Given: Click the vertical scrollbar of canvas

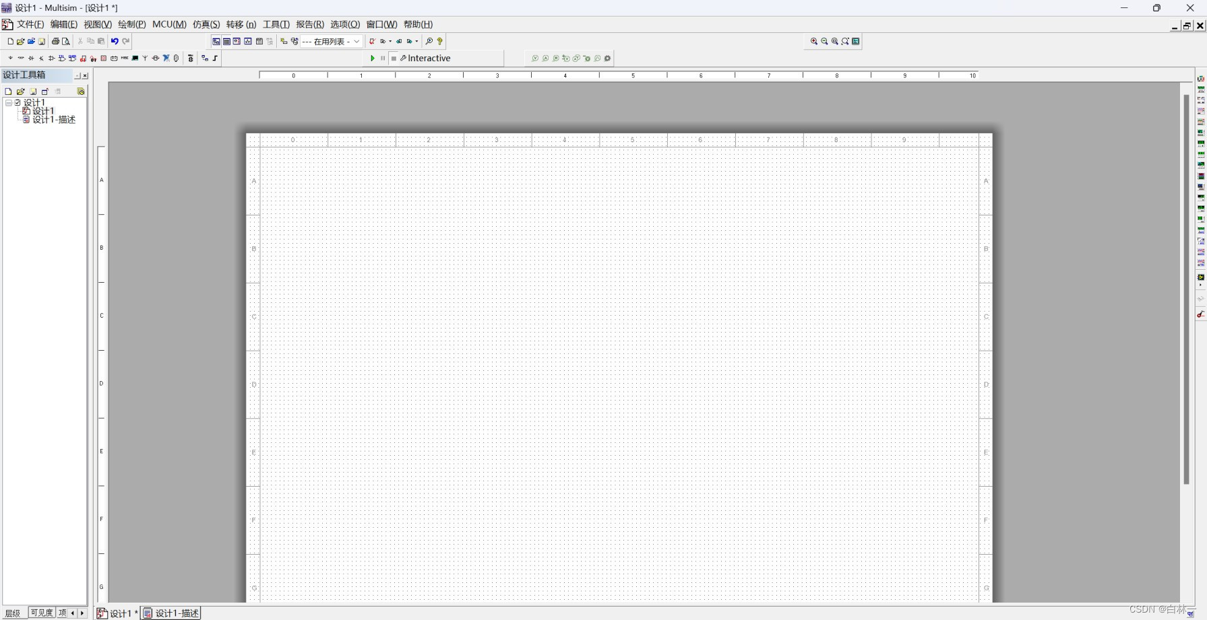Looking at the screenshot, I should [x=1186, y=289].
